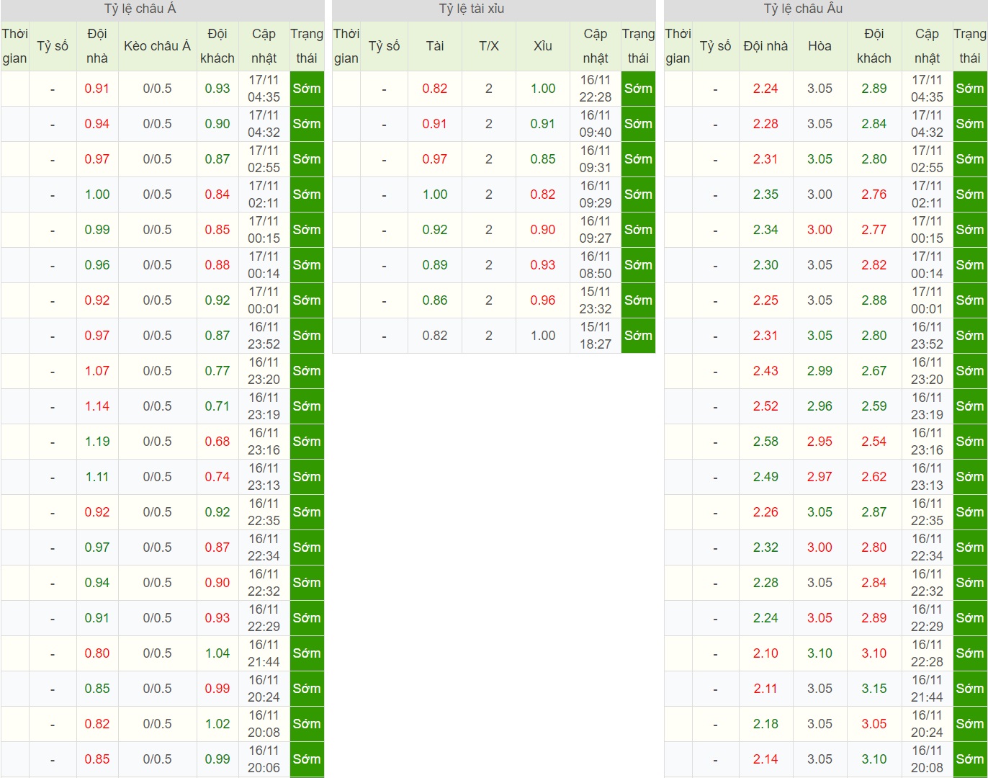Click Asian table update time 16/11 23:52
The height and width of the screenshot is (778, 988).
[x=264, y=336]
